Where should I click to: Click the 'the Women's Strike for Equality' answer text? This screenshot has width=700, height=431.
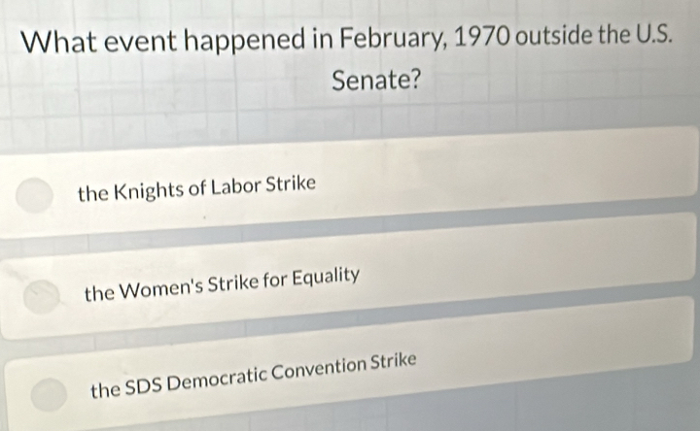click(223, 284)
